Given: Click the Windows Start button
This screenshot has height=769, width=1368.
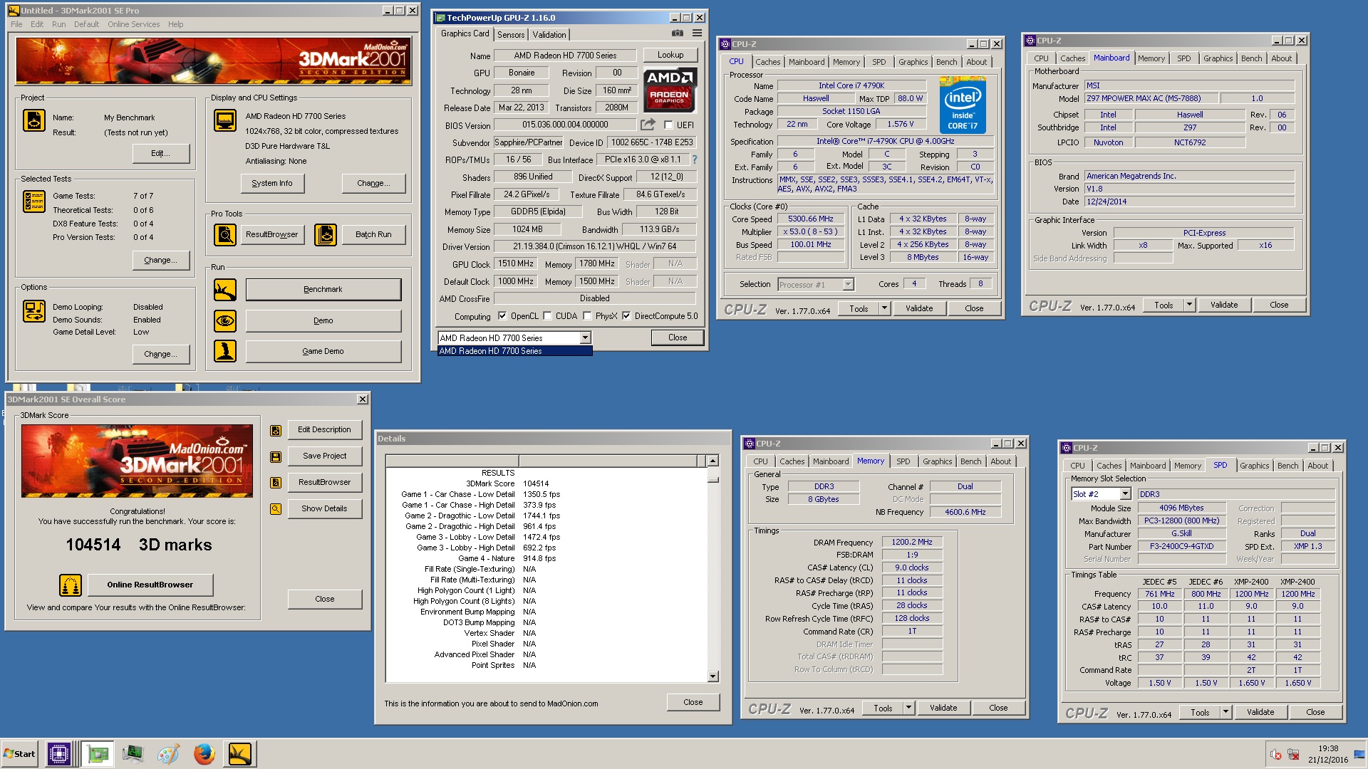Looking at the screenshot, I should (x=20, y=754).
